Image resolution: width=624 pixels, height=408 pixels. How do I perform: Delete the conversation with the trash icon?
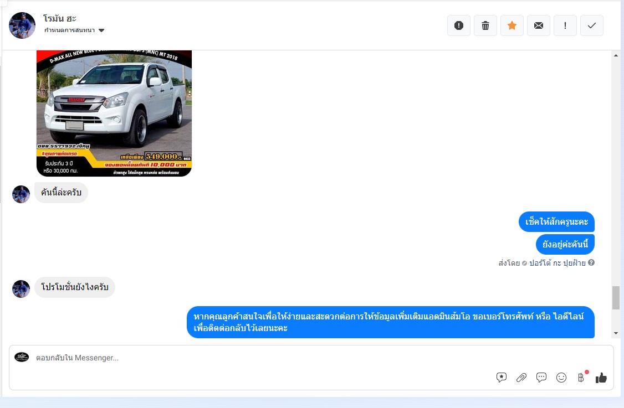pyautogui.click(x=485, y=25)
